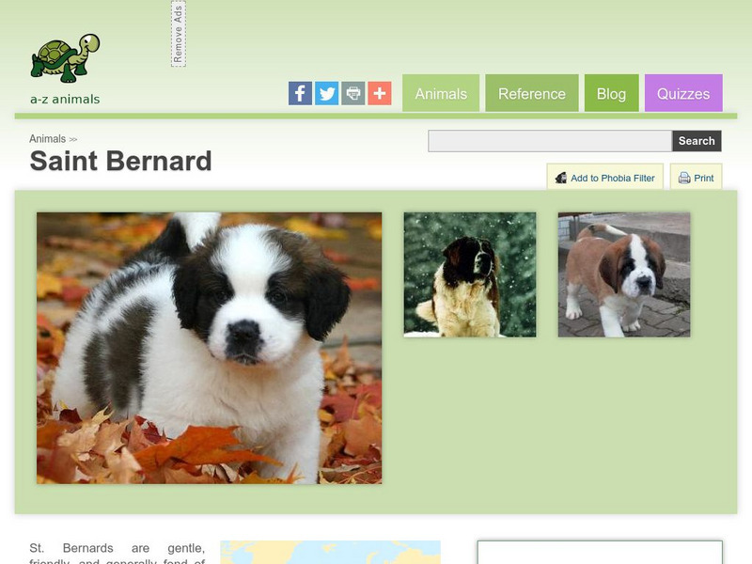Select the brown puppy on pavement thumbnail
The width and height of the screenshot is (752, 564).
pyautogui.click(x=624, y=274)
